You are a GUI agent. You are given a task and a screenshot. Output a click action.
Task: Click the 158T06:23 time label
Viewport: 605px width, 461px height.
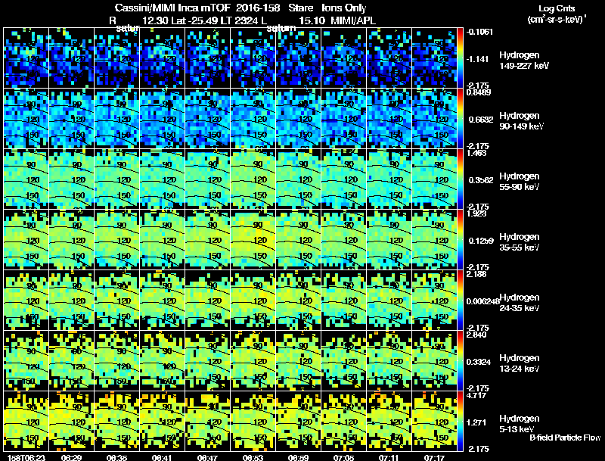pyautogui.click(x=26, y=457)
